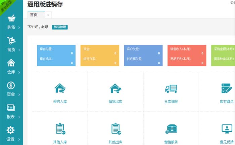Click the 其他出库 clipboard icon
Viewport: 235px width, 145px height.
pos(115,129)
